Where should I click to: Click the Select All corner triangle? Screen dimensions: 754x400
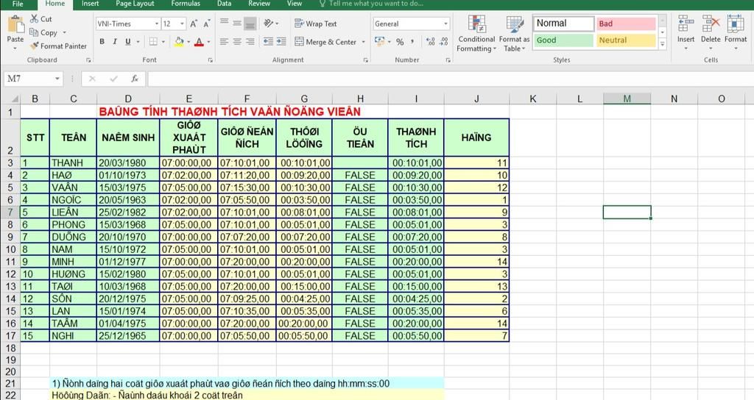tap(15, 99)
